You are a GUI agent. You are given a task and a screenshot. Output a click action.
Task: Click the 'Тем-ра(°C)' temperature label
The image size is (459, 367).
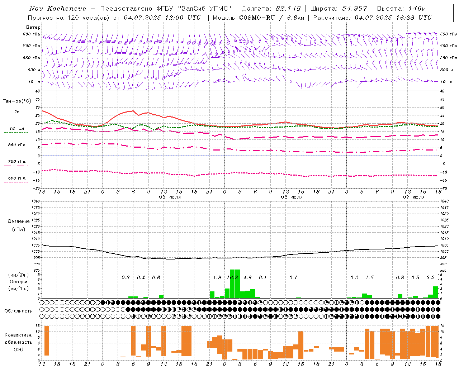(x=17, y=101)
